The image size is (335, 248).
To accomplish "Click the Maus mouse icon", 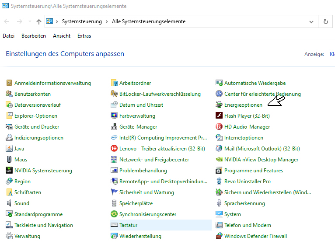I will click(x=9, y=159).
